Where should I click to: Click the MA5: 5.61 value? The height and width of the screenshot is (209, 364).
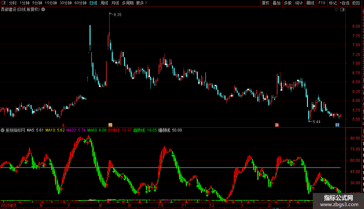coord(35,130)
